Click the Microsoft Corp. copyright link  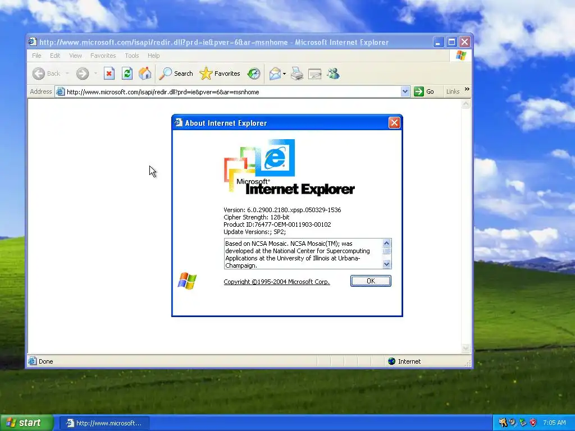pos(276,282)
